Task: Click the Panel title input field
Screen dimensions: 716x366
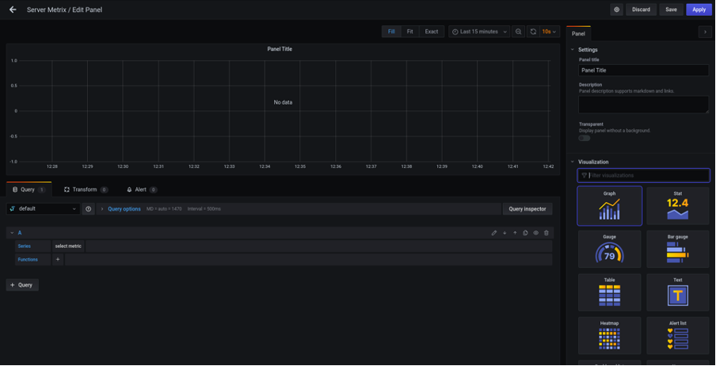Action: pyautogui.click(x=643, y=71)
